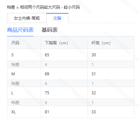This screenshot has height=122, width=140.
Task: Select the M size row label
Action: (13, 74)
